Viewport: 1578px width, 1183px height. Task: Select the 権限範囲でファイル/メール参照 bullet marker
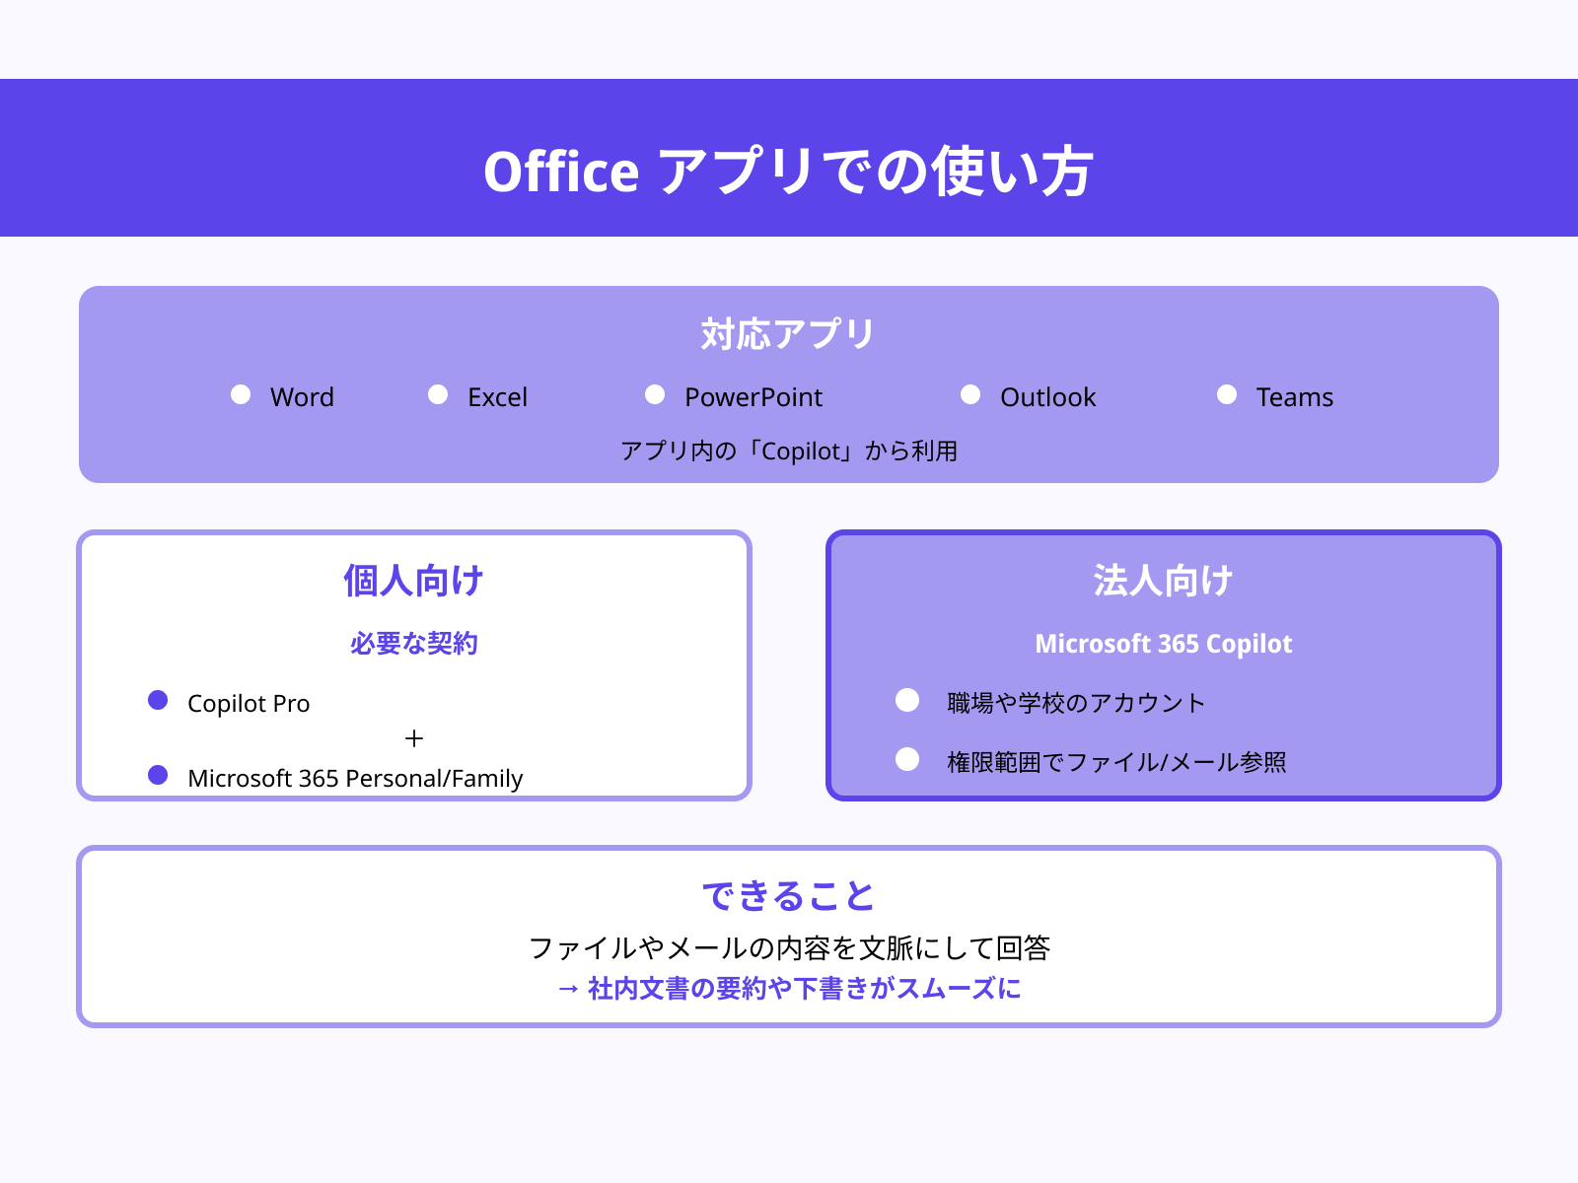tap(906, 759)
